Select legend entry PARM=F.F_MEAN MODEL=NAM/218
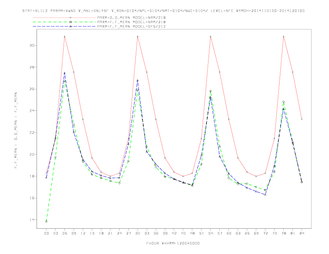This screenshot has height=254, width=329. (131, 22)
